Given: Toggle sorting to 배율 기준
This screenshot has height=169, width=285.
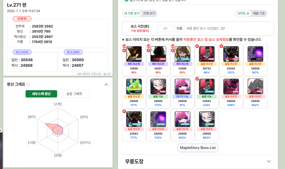Looking at the screenshot, I should click(259, 13).
